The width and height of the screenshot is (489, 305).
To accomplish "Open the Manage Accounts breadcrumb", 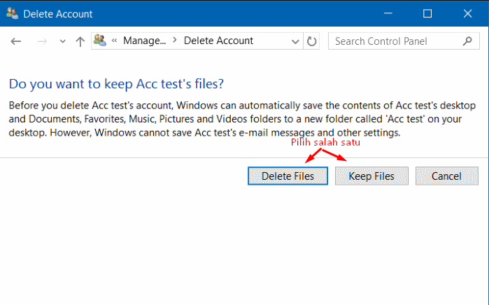I will (x=144, y=41).
